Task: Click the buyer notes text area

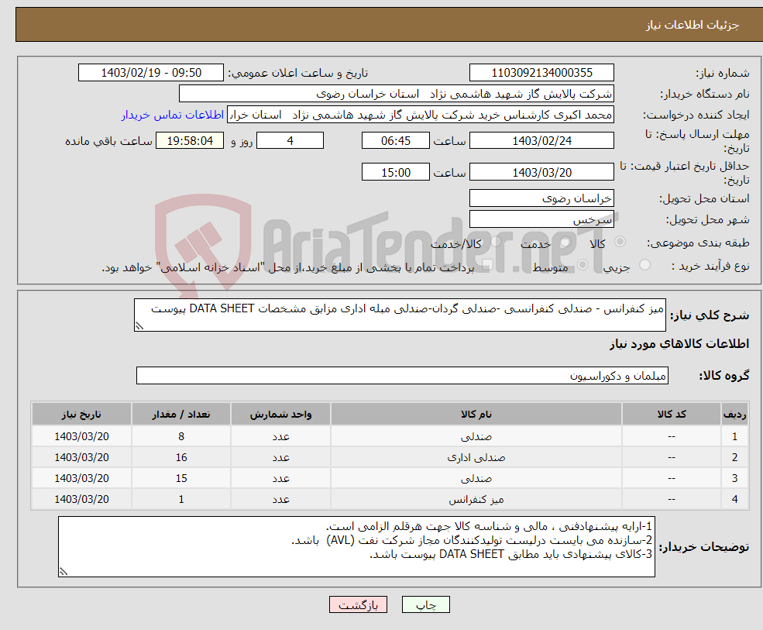Action: click(x=356, y=547)
